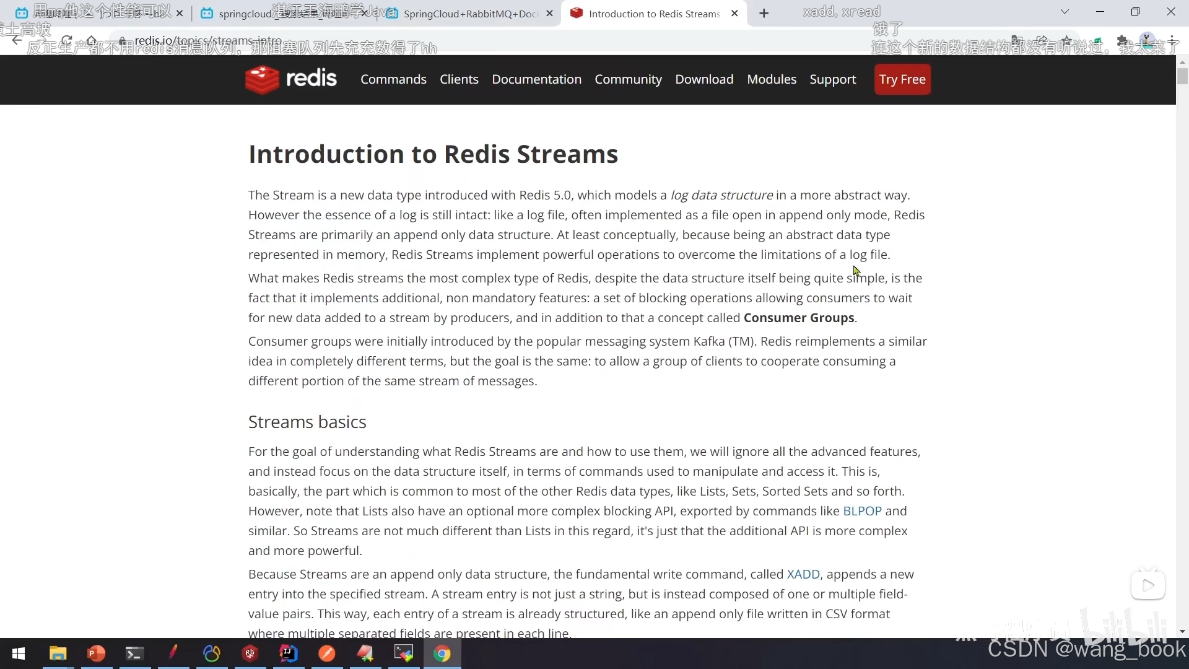Open the Extensions puzzle icon
Image resolution: width=1189 pixels, height=669 pixels.
(1122, 41)
